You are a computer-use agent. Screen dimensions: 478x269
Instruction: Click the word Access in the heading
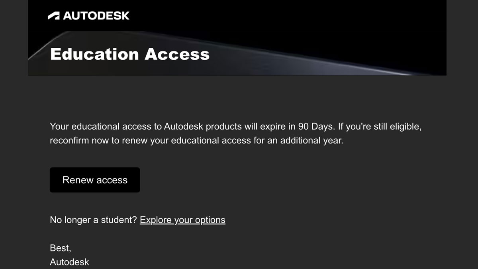(x=177, y=54)
